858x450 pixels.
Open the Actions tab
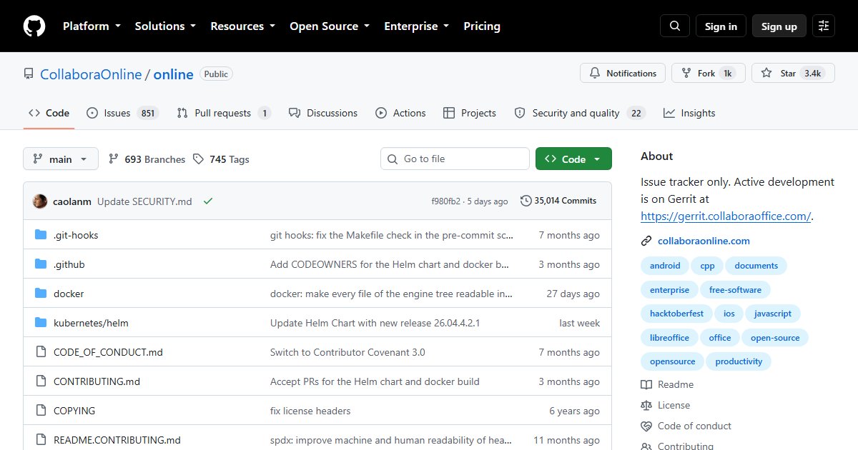pos(400,113)
